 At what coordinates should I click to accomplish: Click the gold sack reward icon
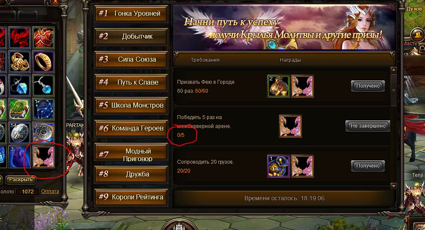tap(279, 86)
